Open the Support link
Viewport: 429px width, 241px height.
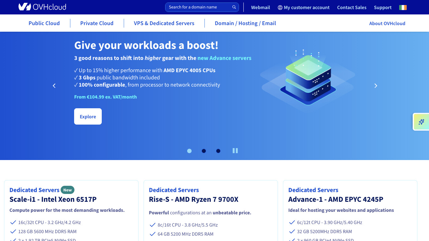coord(383,8)
